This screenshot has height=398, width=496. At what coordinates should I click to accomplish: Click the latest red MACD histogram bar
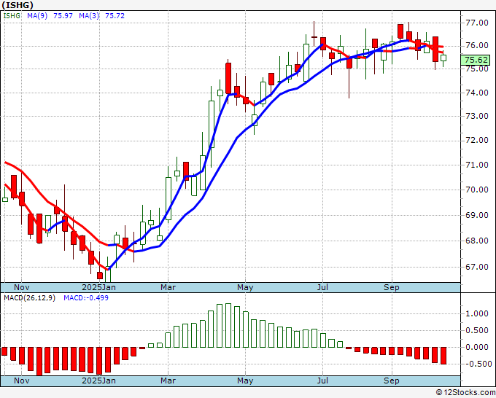point(443,356)
